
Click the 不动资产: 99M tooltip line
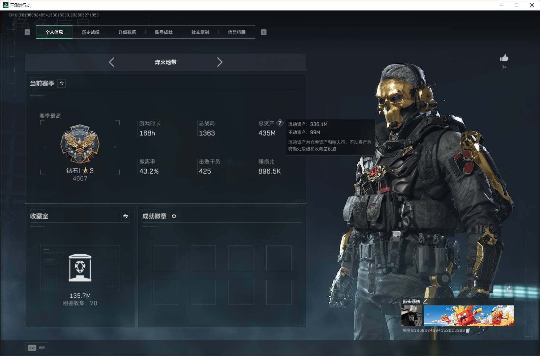304,132
